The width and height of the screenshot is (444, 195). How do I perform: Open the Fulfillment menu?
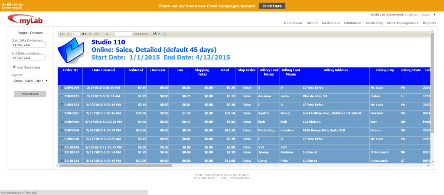pyautogui.click(x=353, y=23)
